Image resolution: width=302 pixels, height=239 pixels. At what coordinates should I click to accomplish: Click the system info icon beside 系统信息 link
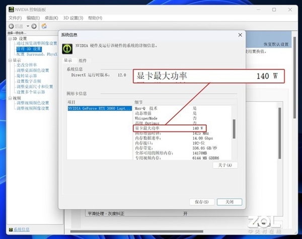click(11, 229)
